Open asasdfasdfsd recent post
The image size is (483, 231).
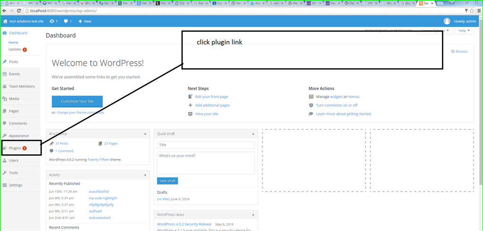[99, 192]
